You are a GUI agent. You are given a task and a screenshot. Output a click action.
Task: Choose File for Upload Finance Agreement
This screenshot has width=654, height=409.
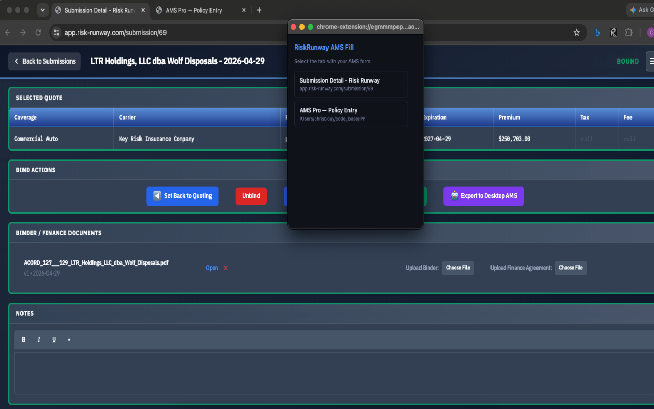571,268
